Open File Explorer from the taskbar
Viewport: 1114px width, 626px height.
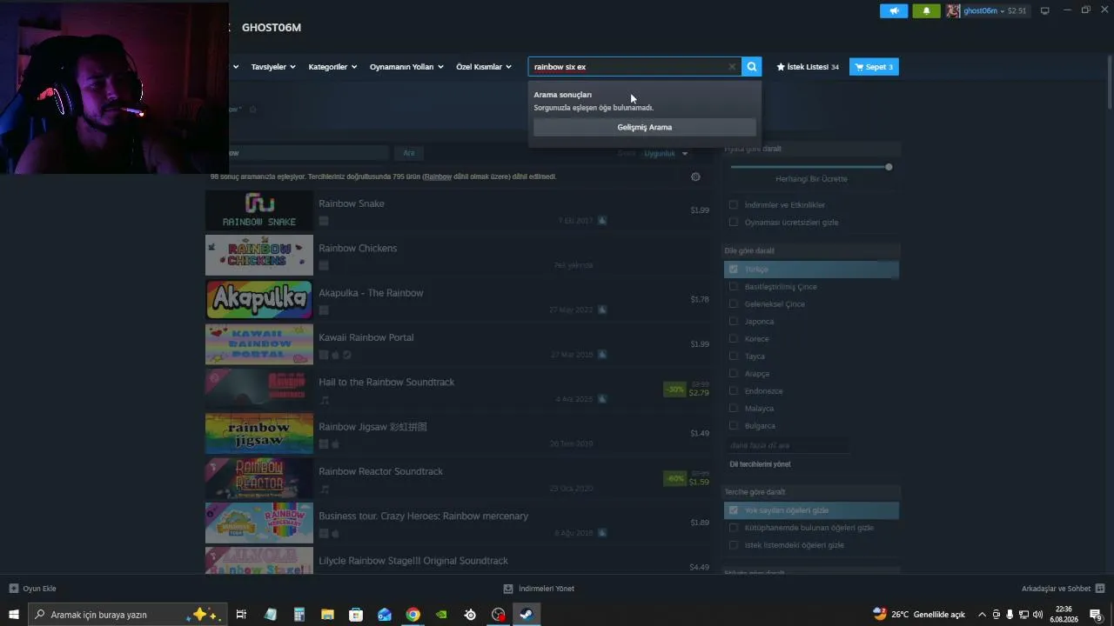point(327,615)
